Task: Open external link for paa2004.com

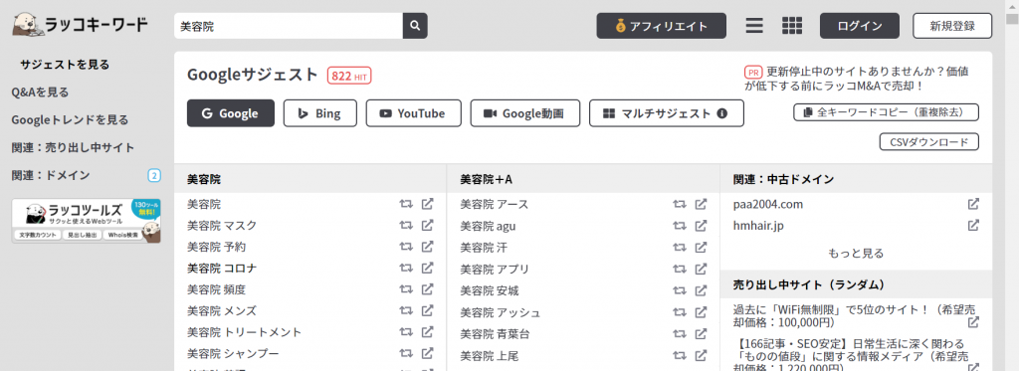Action: (973, 204)
